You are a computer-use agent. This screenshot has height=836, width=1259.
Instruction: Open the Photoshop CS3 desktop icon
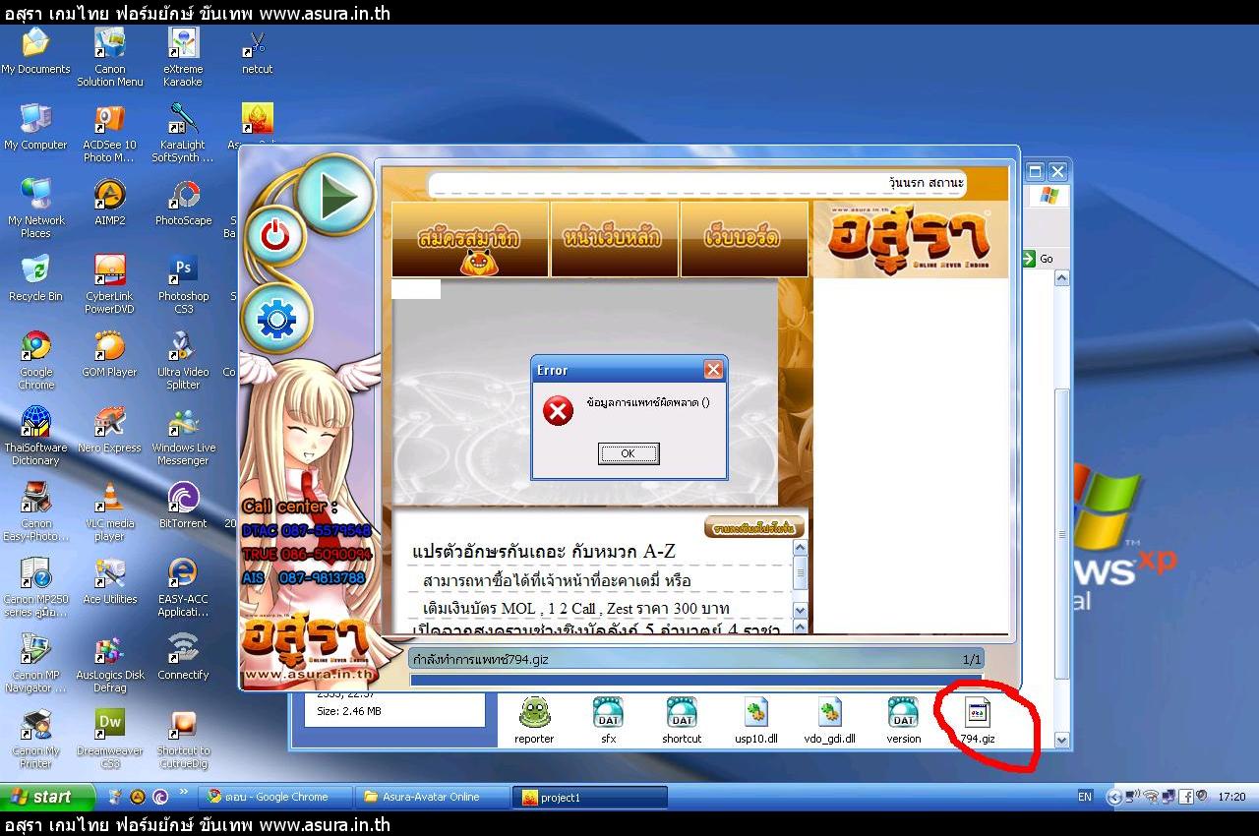(183, 277)
